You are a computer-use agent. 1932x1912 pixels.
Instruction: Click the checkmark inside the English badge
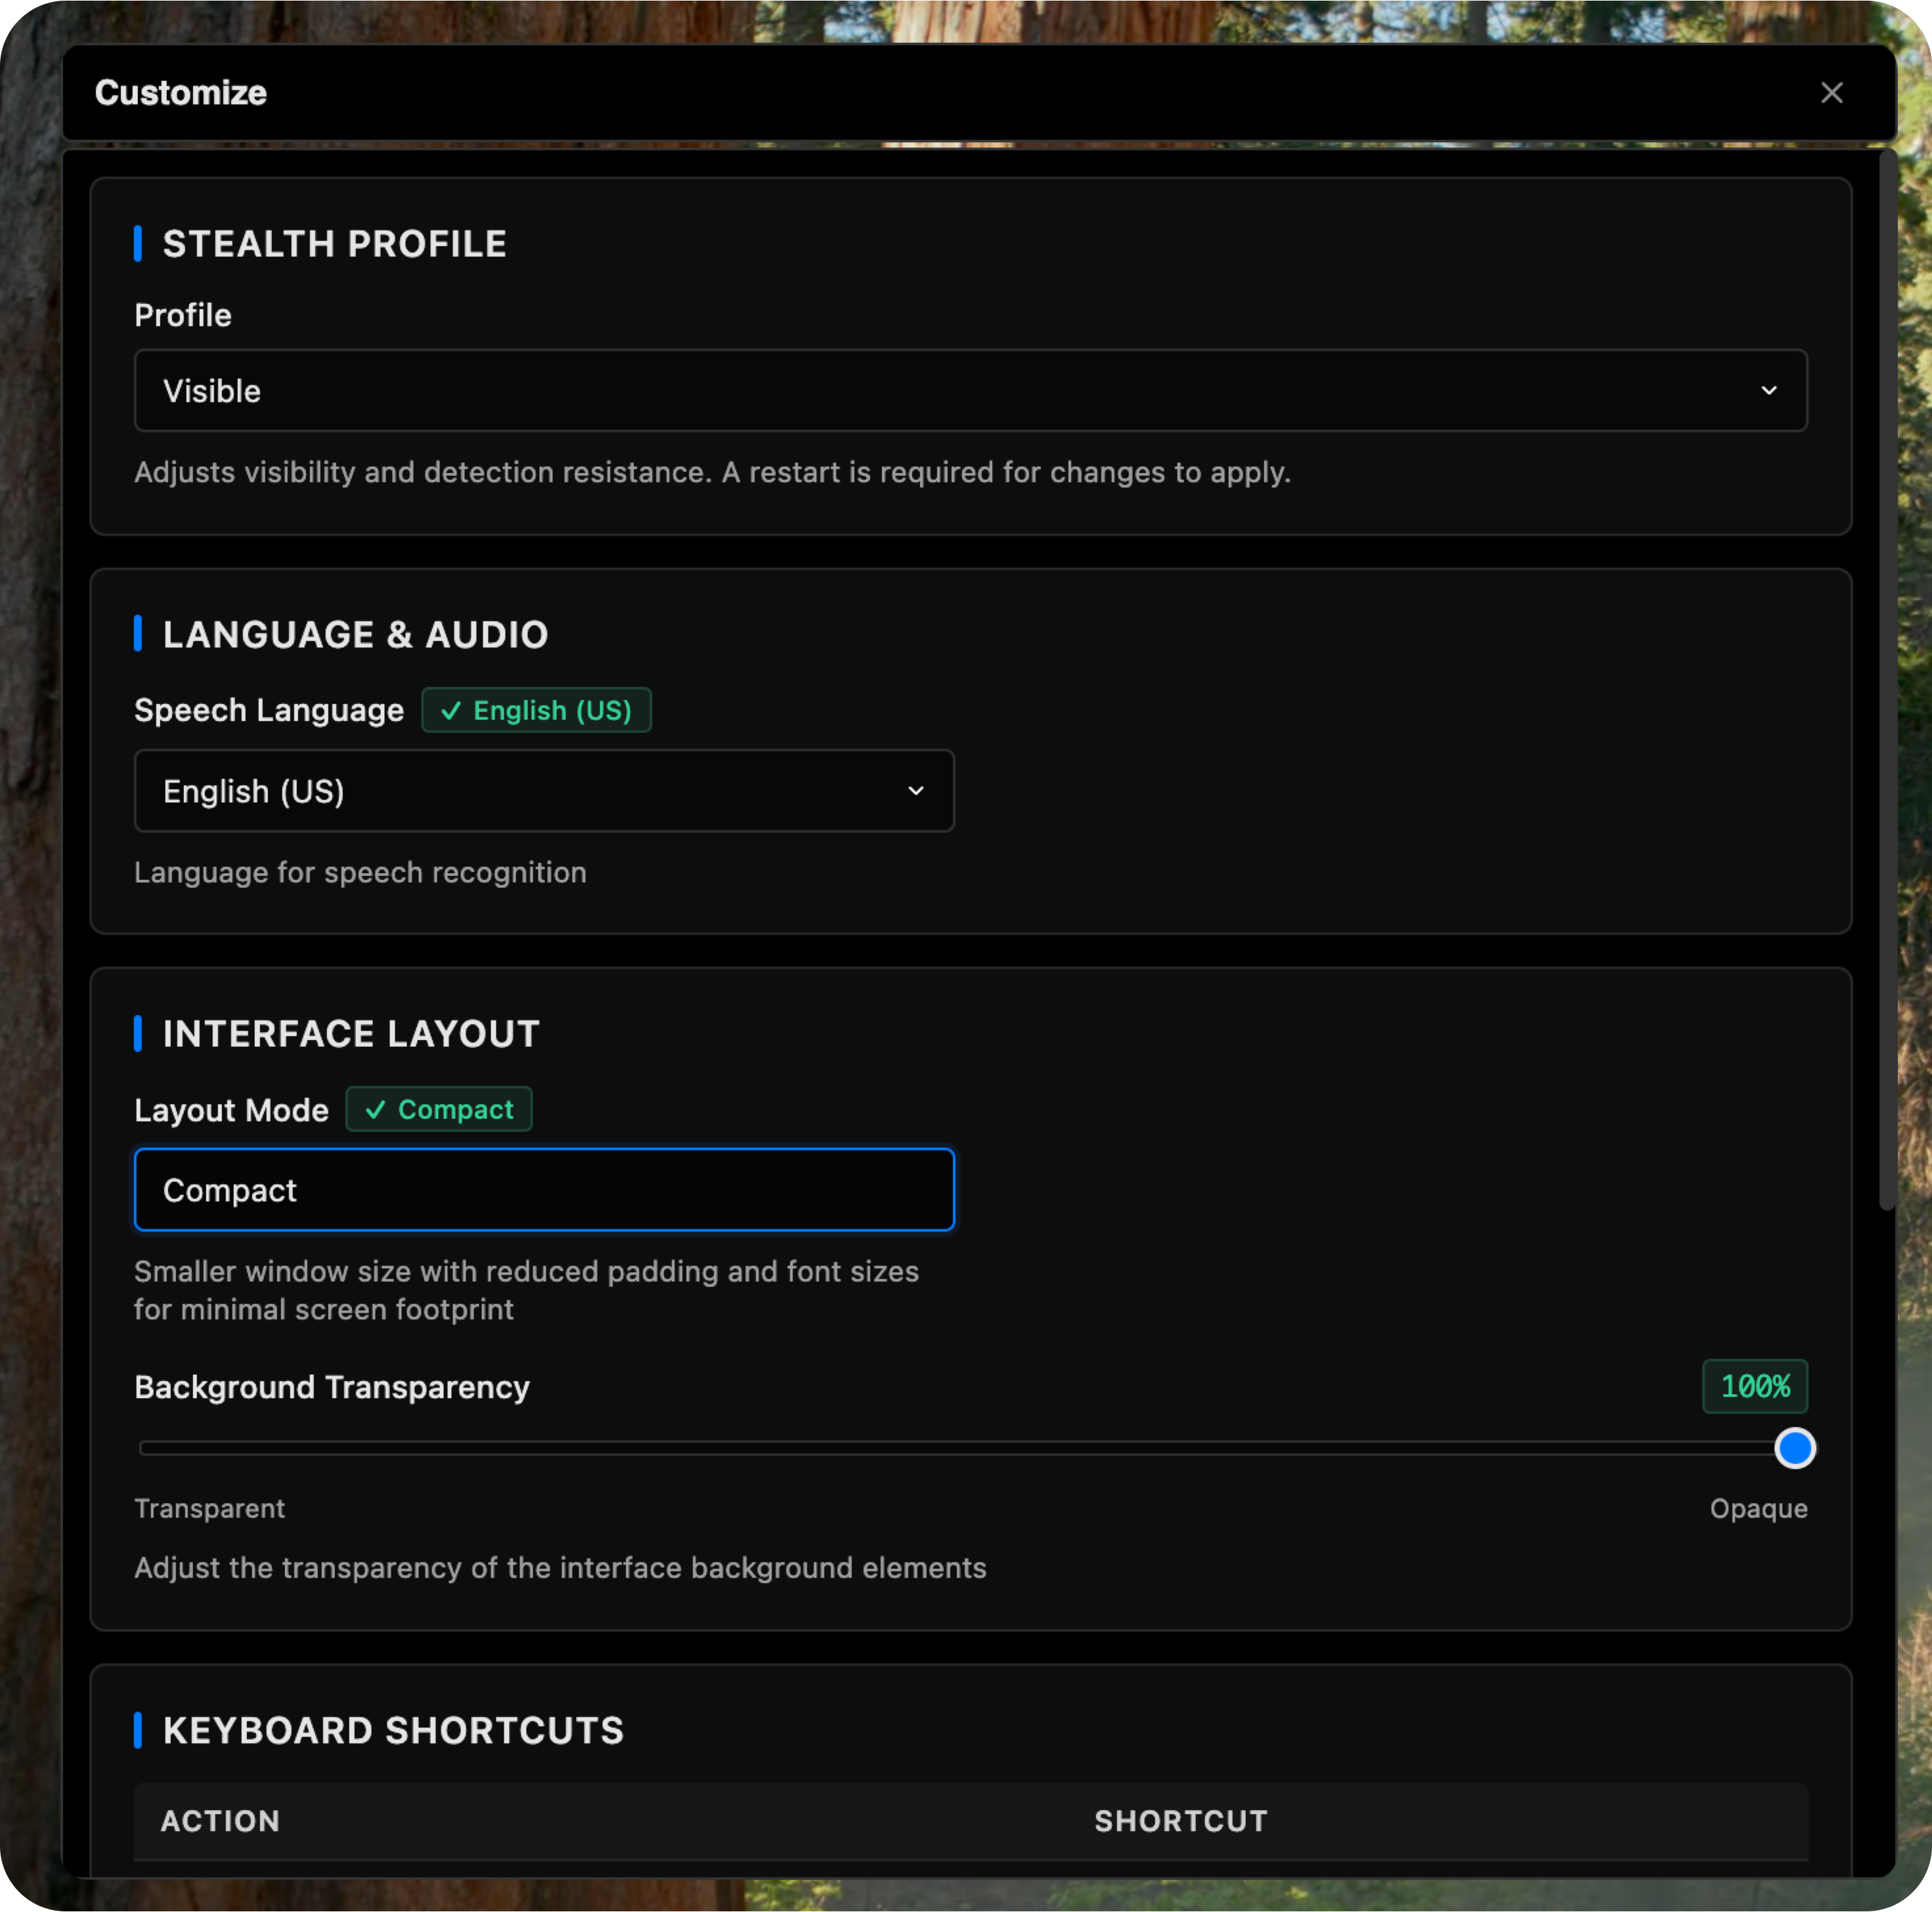click(451, 710)
